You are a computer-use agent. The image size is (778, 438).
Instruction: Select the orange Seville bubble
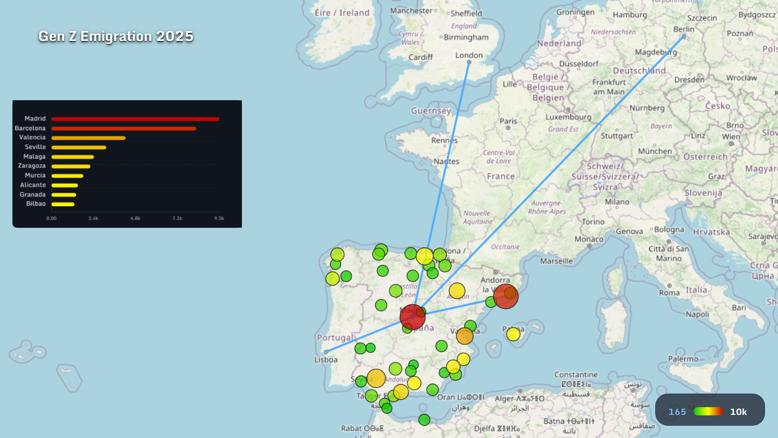(x=376, y=378)
